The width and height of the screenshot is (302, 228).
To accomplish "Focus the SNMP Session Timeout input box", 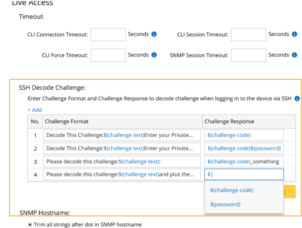I will click(248, 55).
